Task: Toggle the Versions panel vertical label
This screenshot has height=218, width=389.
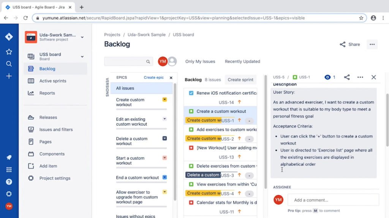Action: click(x=107, y=87)
